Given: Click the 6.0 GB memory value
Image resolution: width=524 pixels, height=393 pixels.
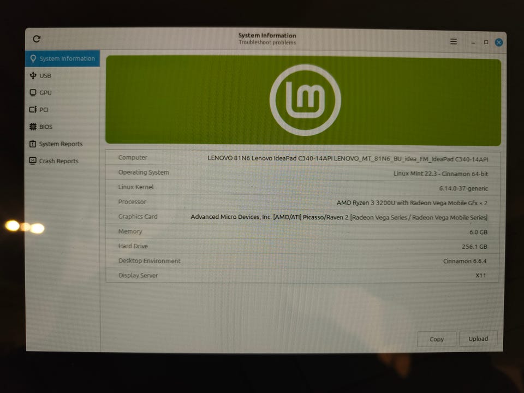Looking at the screenshot, I should (x=478, y=232).
